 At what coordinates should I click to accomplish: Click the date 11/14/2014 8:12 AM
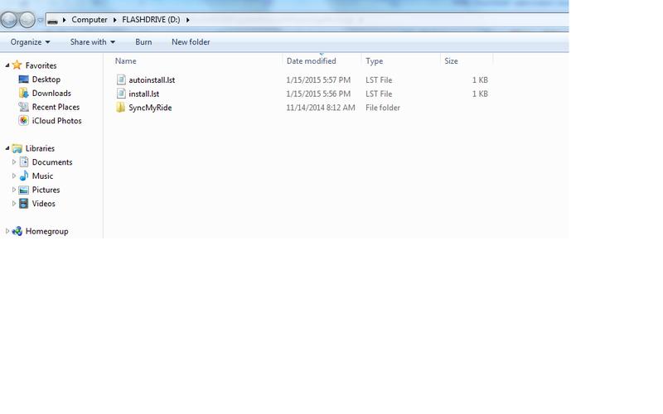click(321, 108)
